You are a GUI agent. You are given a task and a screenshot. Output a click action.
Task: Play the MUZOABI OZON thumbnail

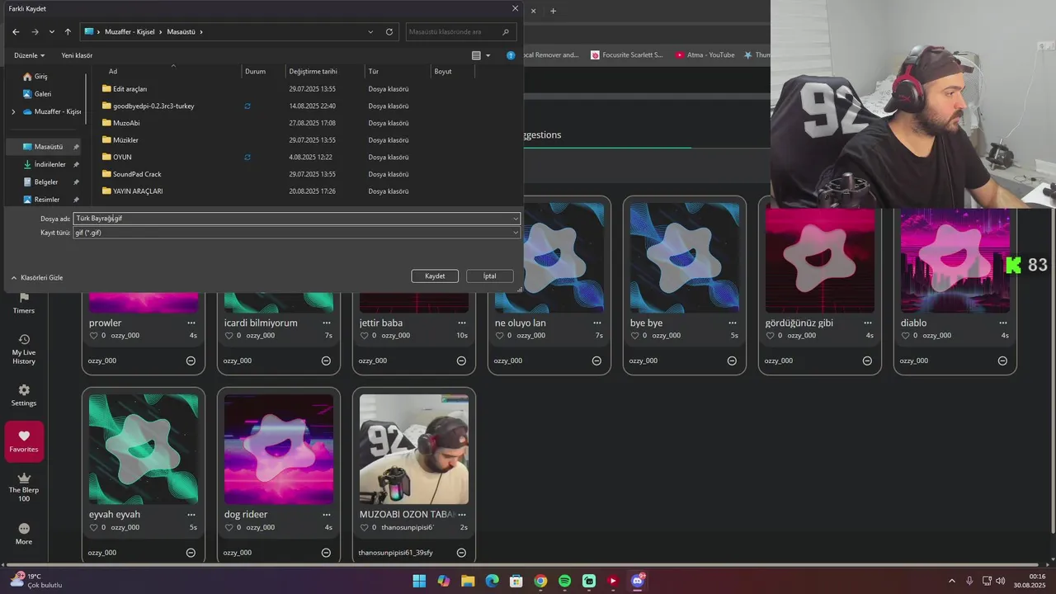(x=414, y=449)
